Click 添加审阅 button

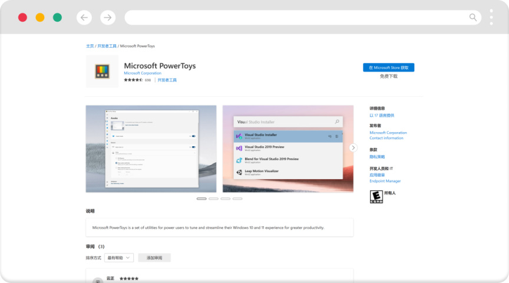[x=154, y=258]
